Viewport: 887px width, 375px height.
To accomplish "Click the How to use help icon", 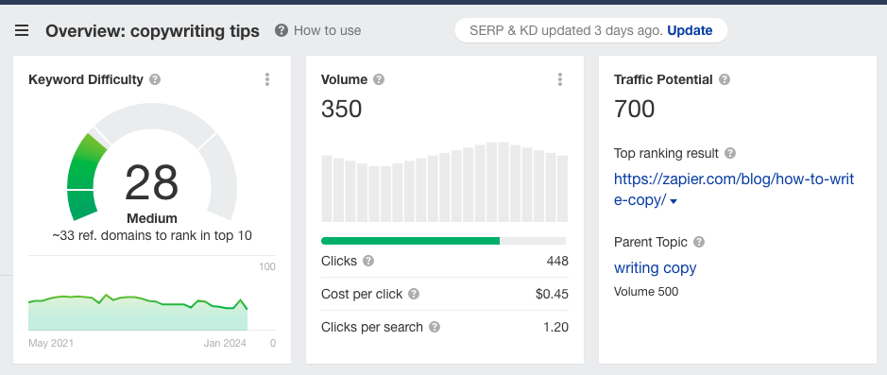I will [x=281, y=30].
